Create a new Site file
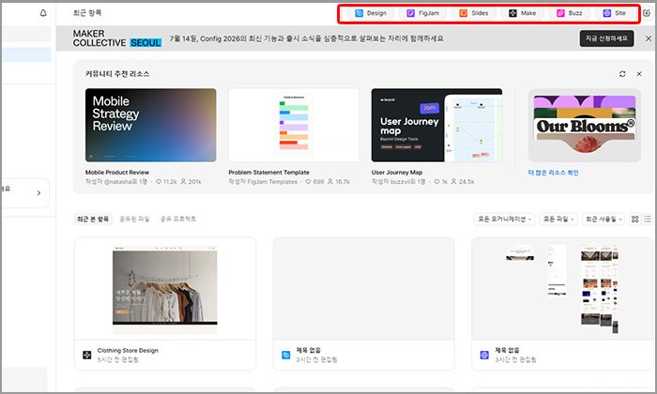The image size is (657, 394). (614, 13)
